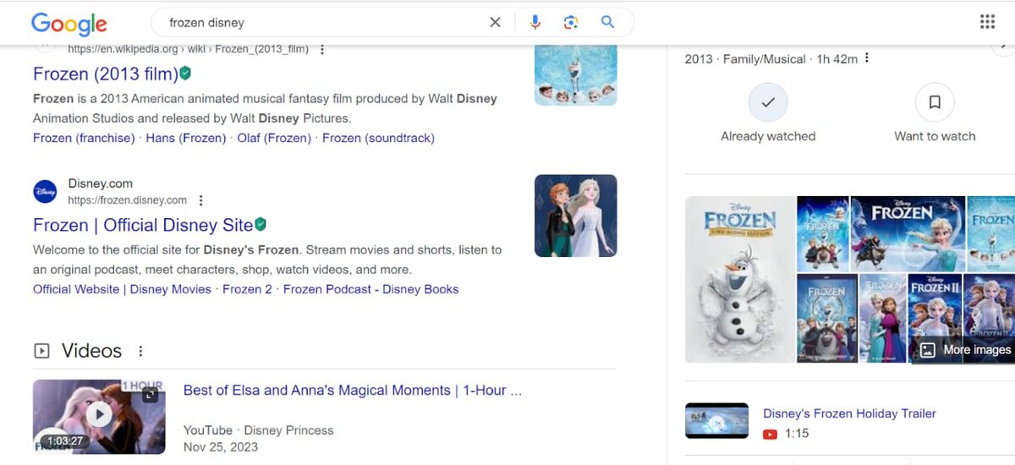Open Google Lens image search
1015x465 pixels.
click(x=571, y=23)
